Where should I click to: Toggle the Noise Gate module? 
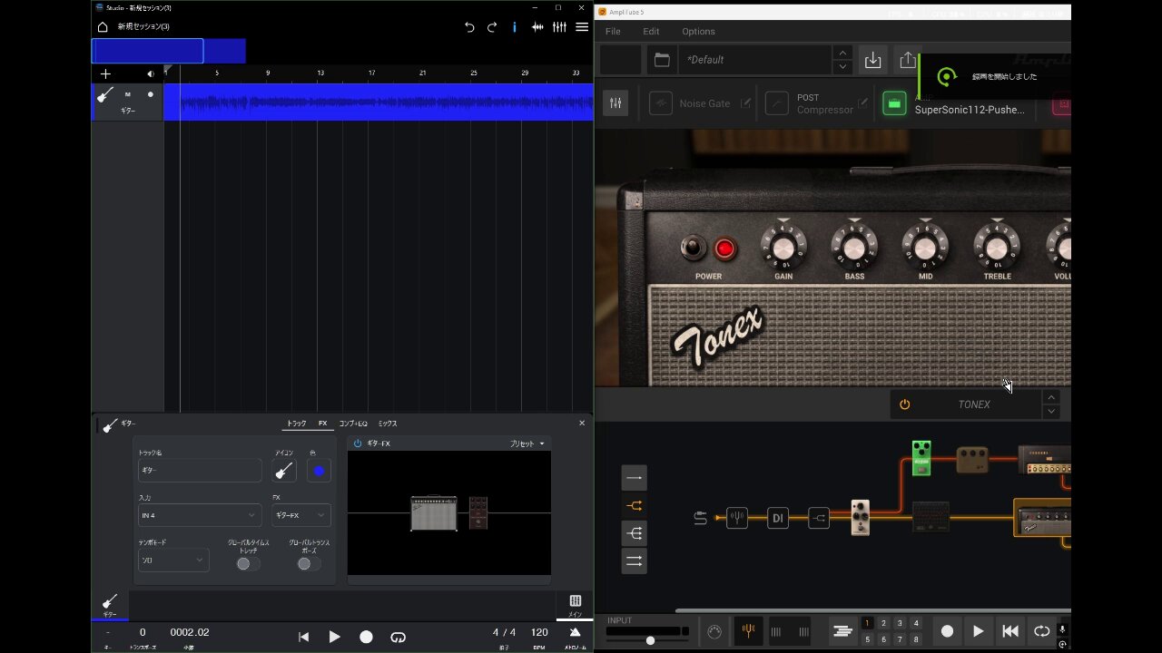click(x=661, y=103)
